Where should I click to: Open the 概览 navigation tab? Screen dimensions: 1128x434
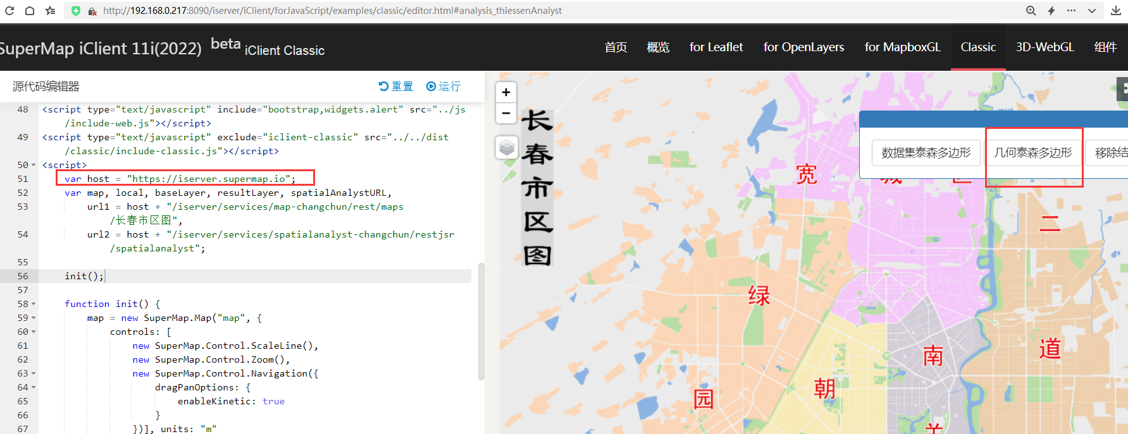click(658, 47)
